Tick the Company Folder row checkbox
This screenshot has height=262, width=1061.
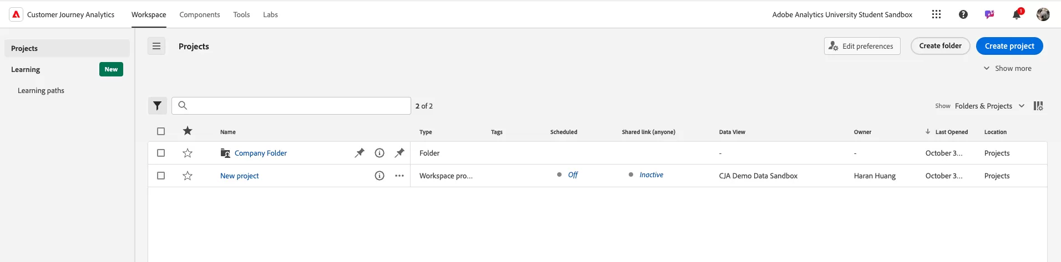click(161, 153)
